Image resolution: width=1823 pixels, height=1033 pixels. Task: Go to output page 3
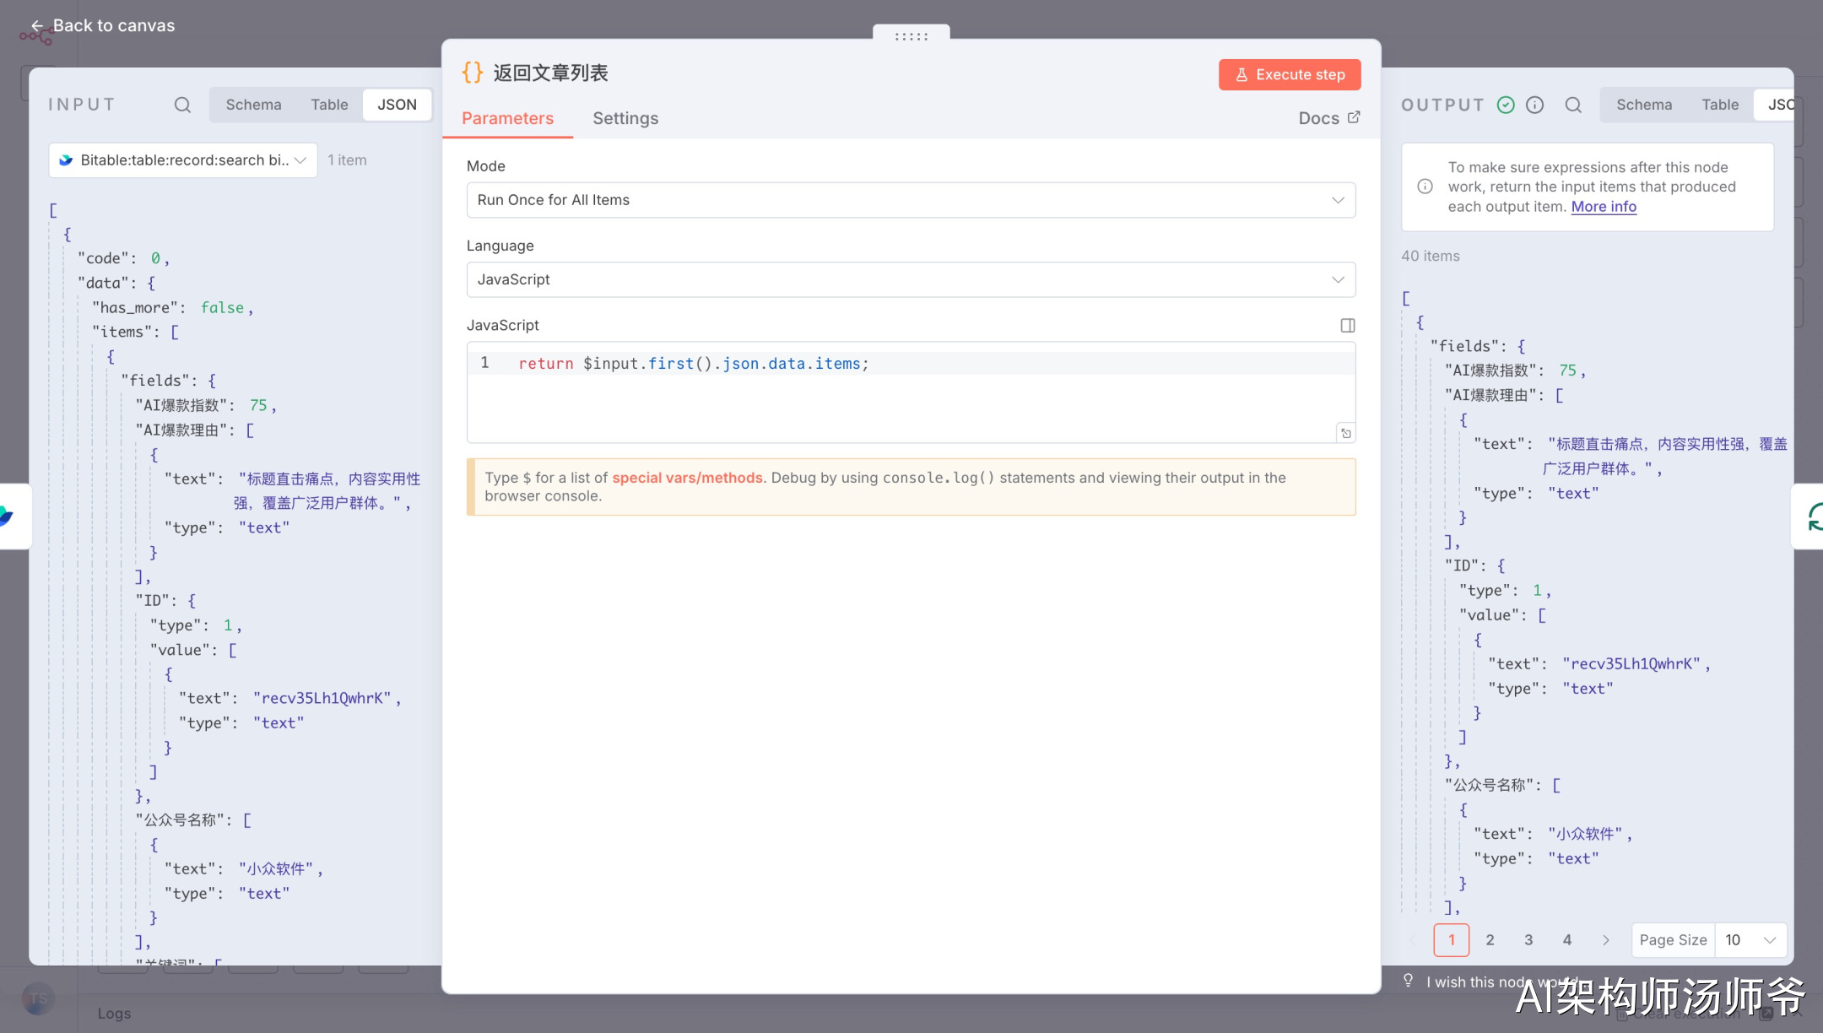[x=1528, y=939]
